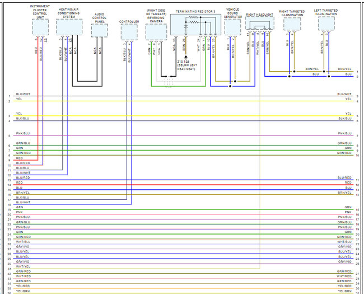Select the WHT/YEL label on left row 31
Image resolution: width=364 pixels, height=294 pixels.
click(x=23, y=267)
